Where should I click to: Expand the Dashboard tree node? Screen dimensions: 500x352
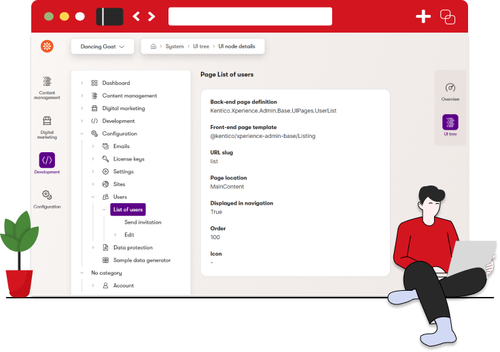click(82, 83)
